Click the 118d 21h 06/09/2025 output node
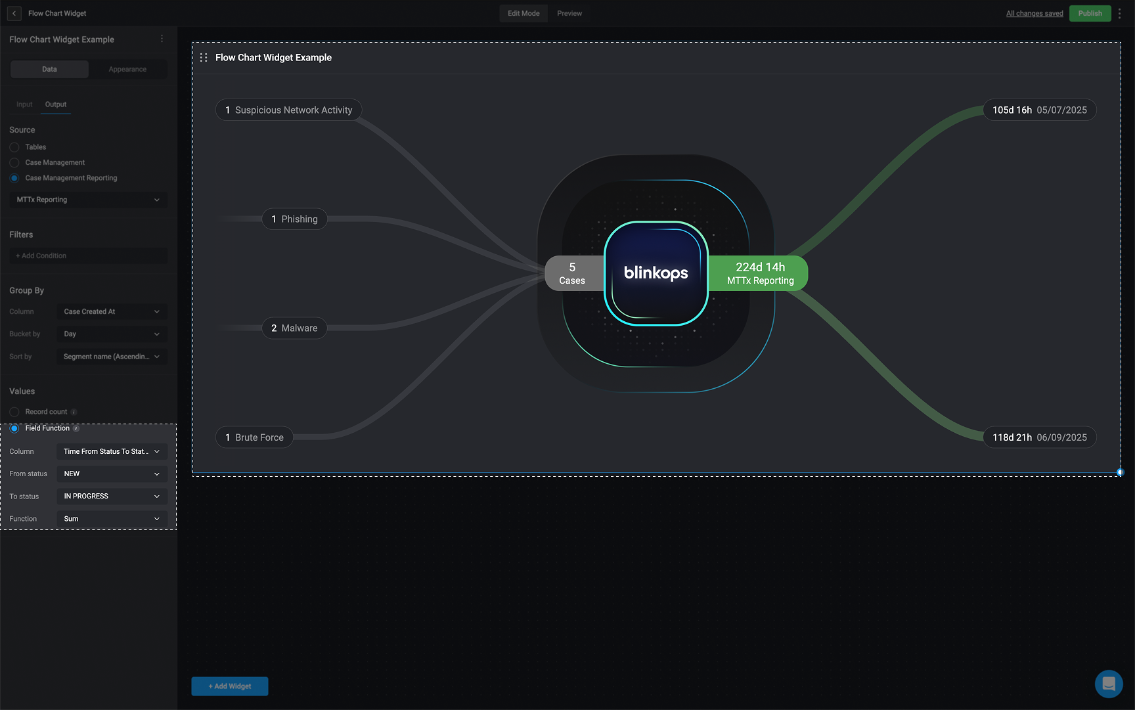 click(1039, 437)
